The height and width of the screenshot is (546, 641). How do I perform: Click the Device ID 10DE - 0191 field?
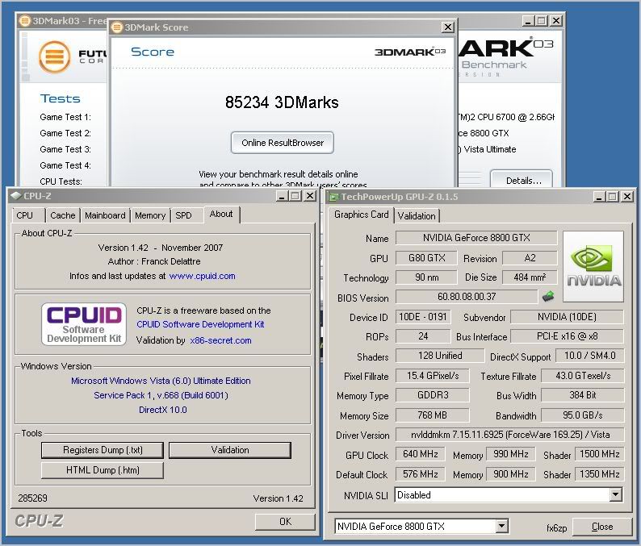[x=423, y=317]
